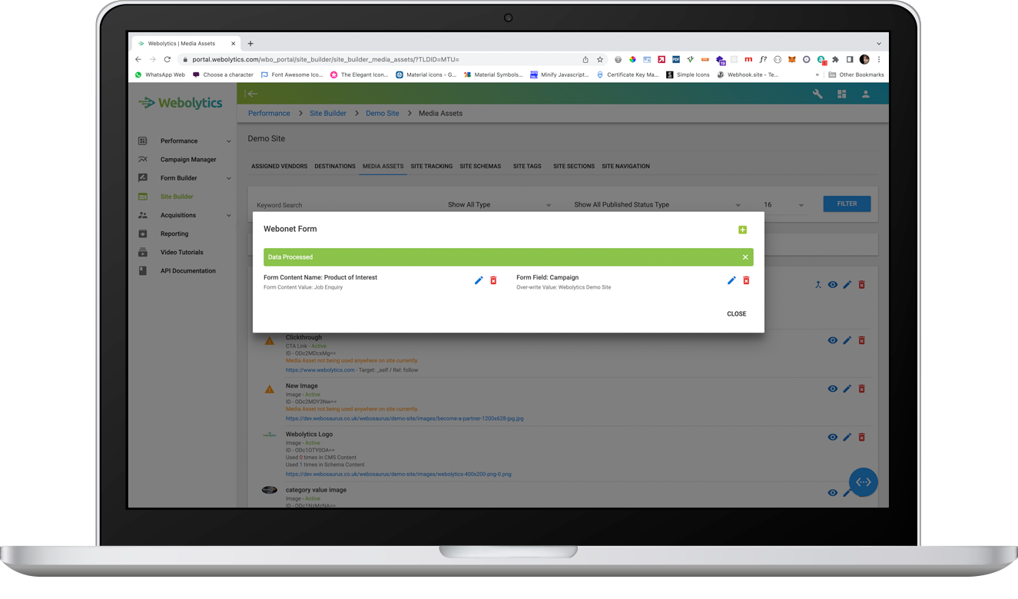
Task: Toggle visibility of the Clickthrough asset
Action: (x=832, y=340)
